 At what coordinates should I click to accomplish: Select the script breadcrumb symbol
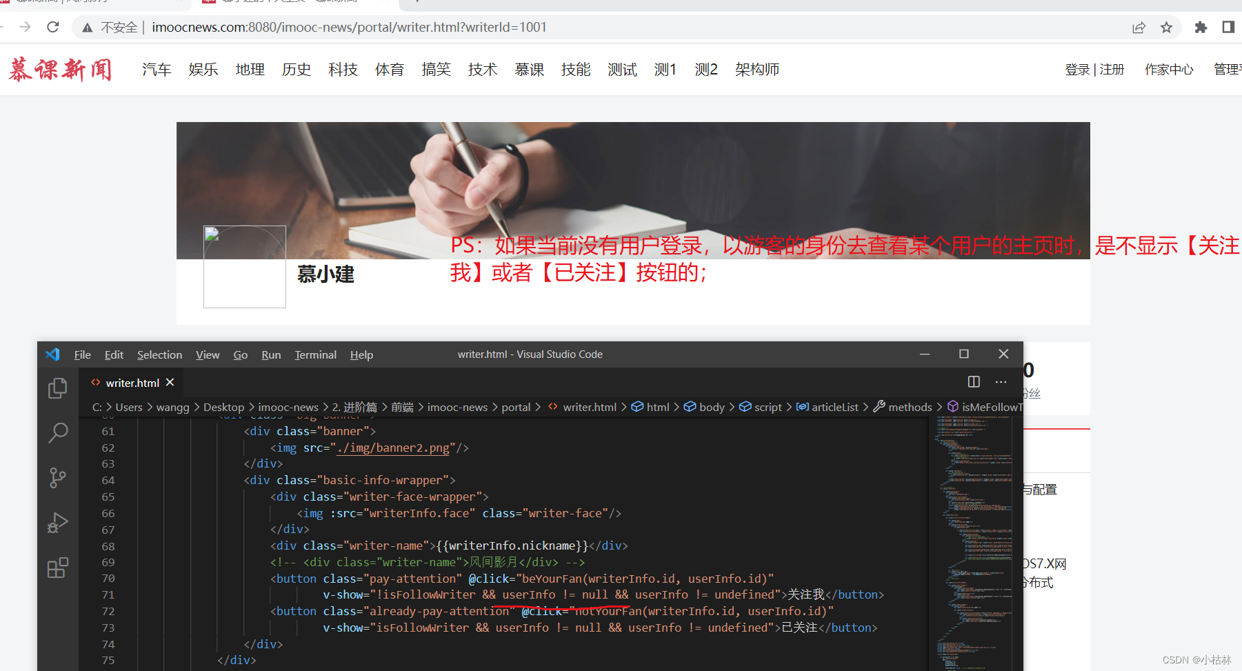click(761, 408)
